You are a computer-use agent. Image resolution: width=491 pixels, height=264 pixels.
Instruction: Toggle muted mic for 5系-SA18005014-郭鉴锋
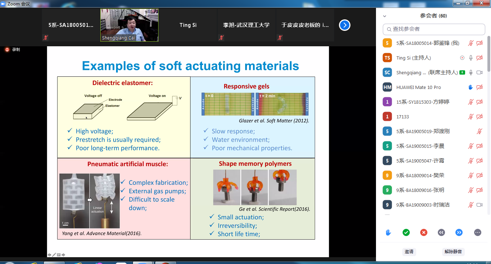click(471, 43)
